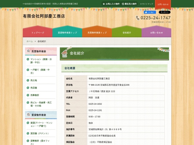The image size is (194, 145).
Task: Open お気に入り物件 link in header
Action: click(x=113, y=4)
